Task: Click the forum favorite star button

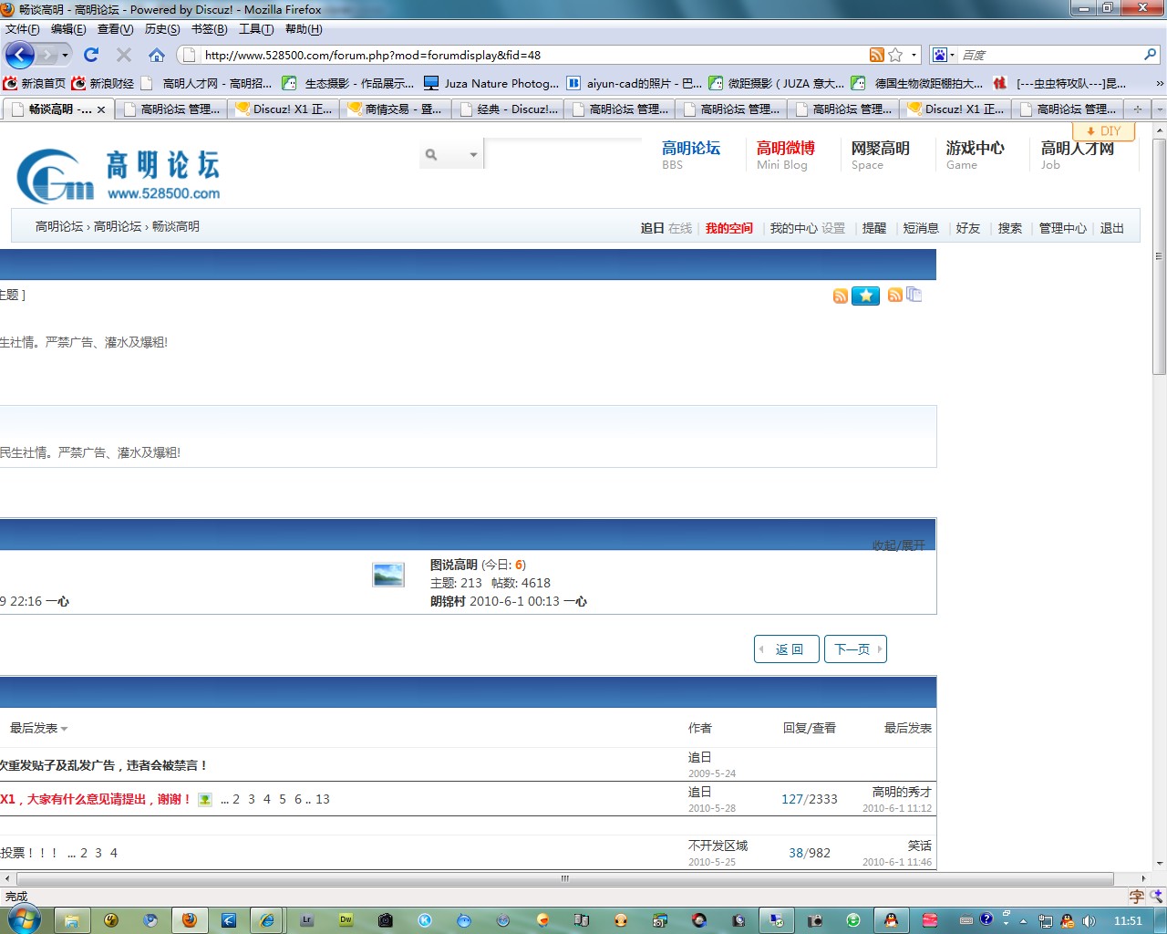Action: 865,296
